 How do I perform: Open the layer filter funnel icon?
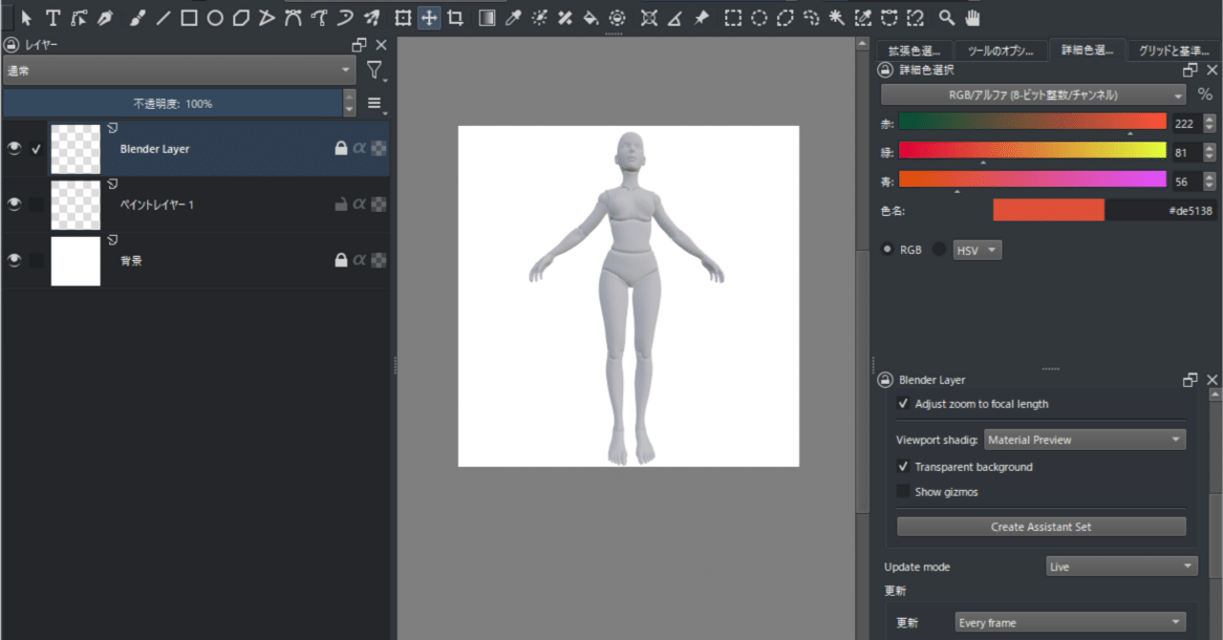[x=375, y=69]
